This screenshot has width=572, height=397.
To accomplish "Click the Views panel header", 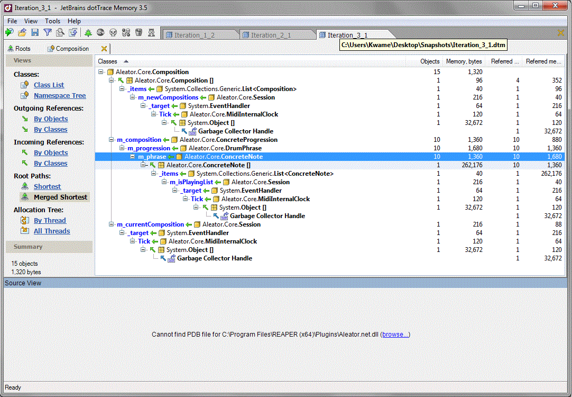I will (49, 61).
